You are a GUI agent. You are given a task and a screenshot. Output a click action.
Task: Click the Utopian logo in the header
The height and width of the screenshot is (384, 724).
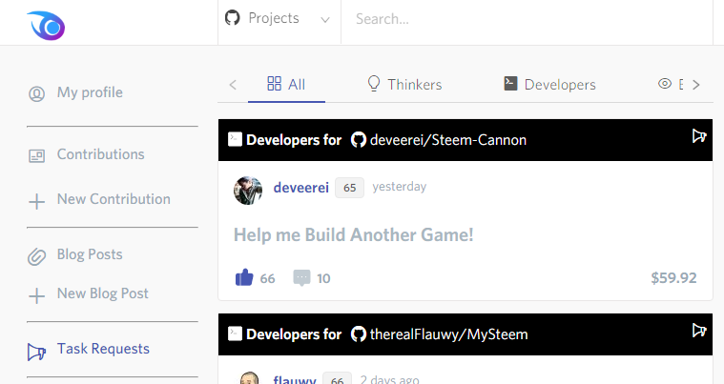coord(46,26)
